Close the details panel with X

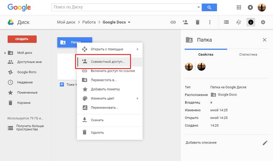pos(265,40)
